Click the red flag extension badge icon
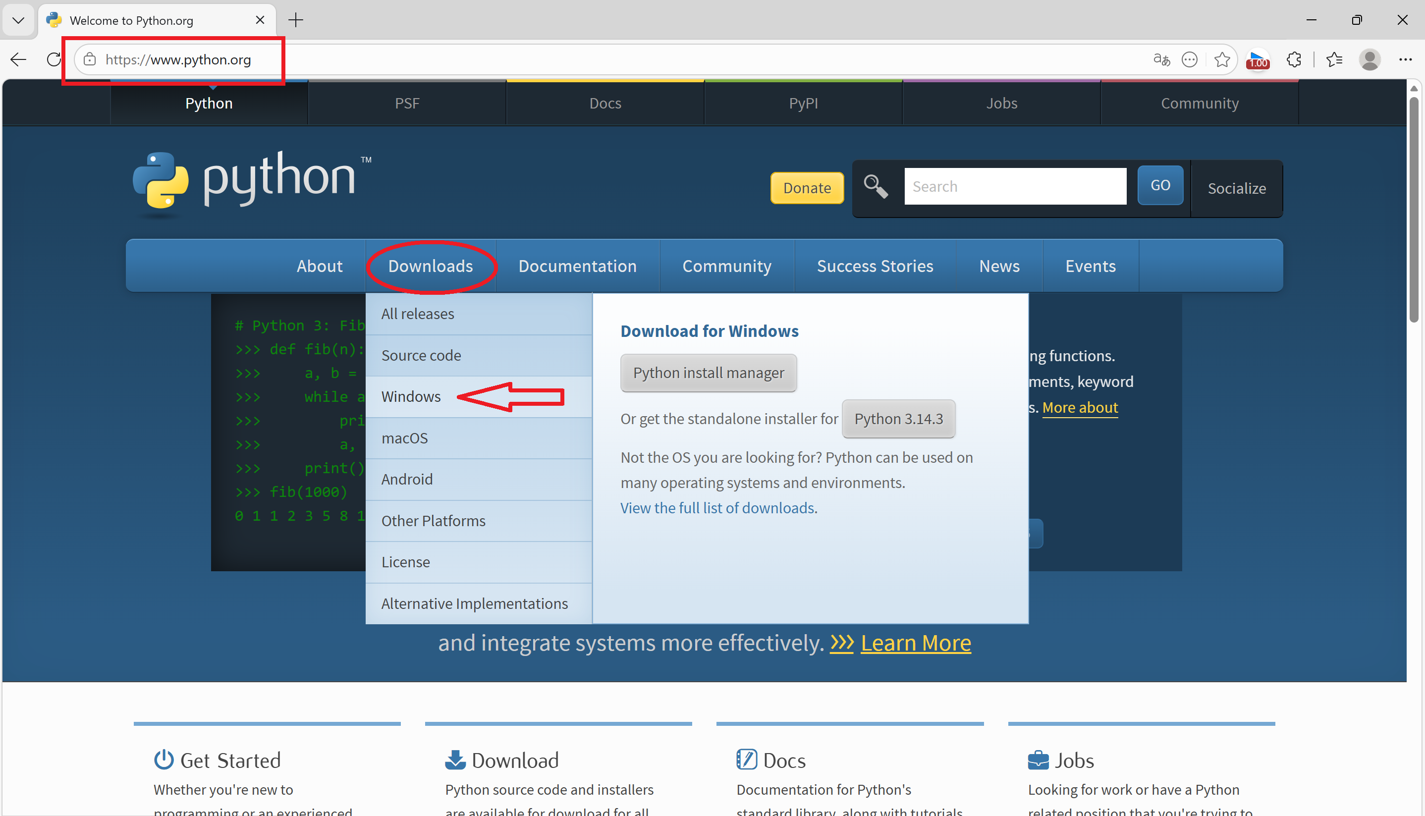 [1258, 60]
